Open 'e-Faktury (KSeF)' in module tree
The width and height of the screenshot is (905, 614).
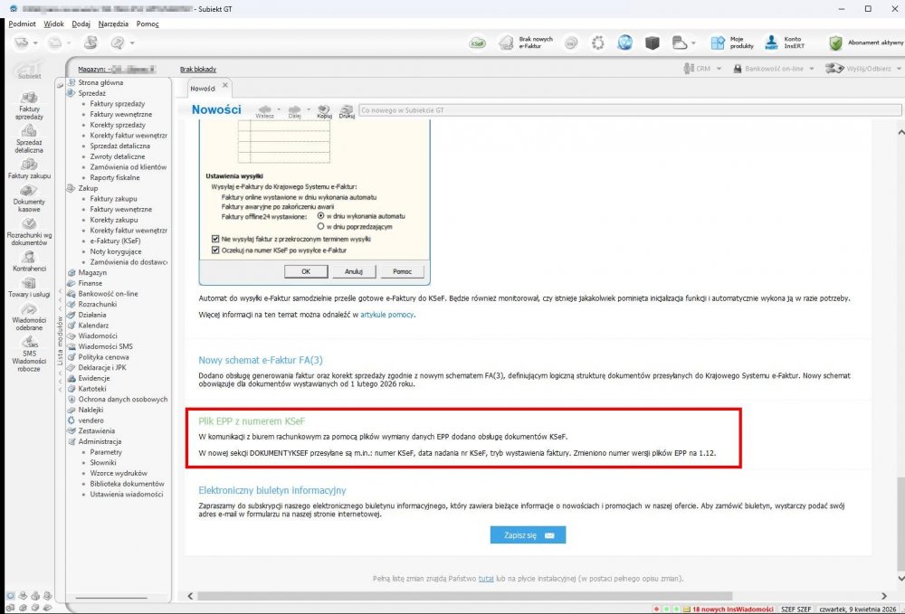tap(116, 241)
